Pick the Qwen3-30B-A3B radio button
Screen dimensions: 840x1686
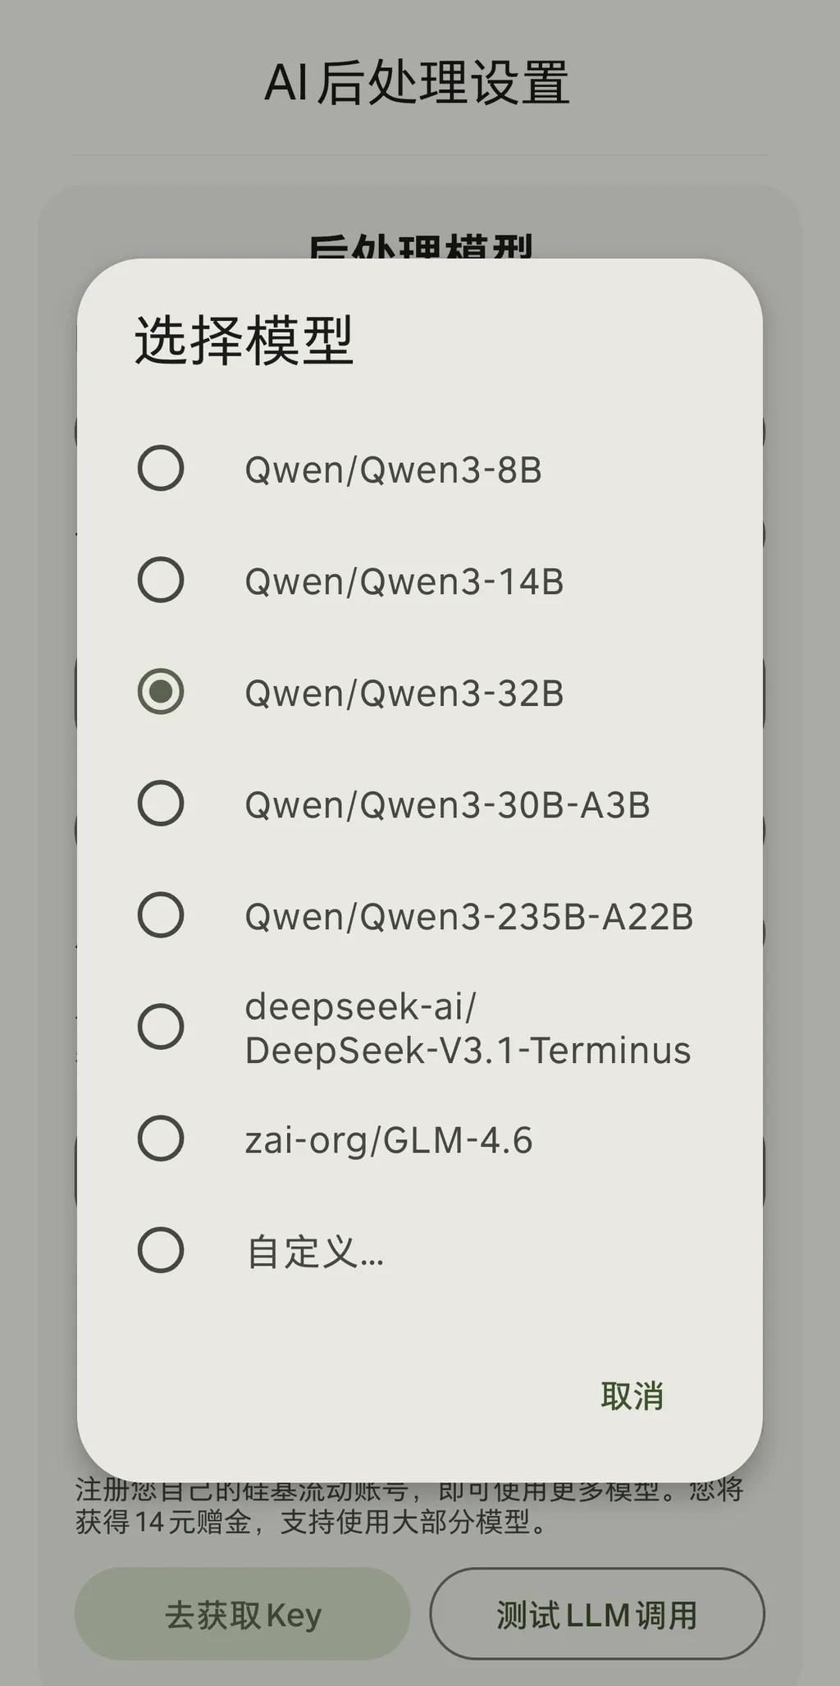161,804
